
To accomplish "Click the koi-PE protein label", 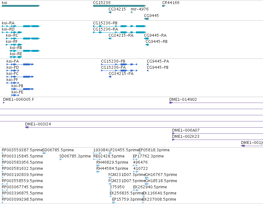I will pos(17,92).
